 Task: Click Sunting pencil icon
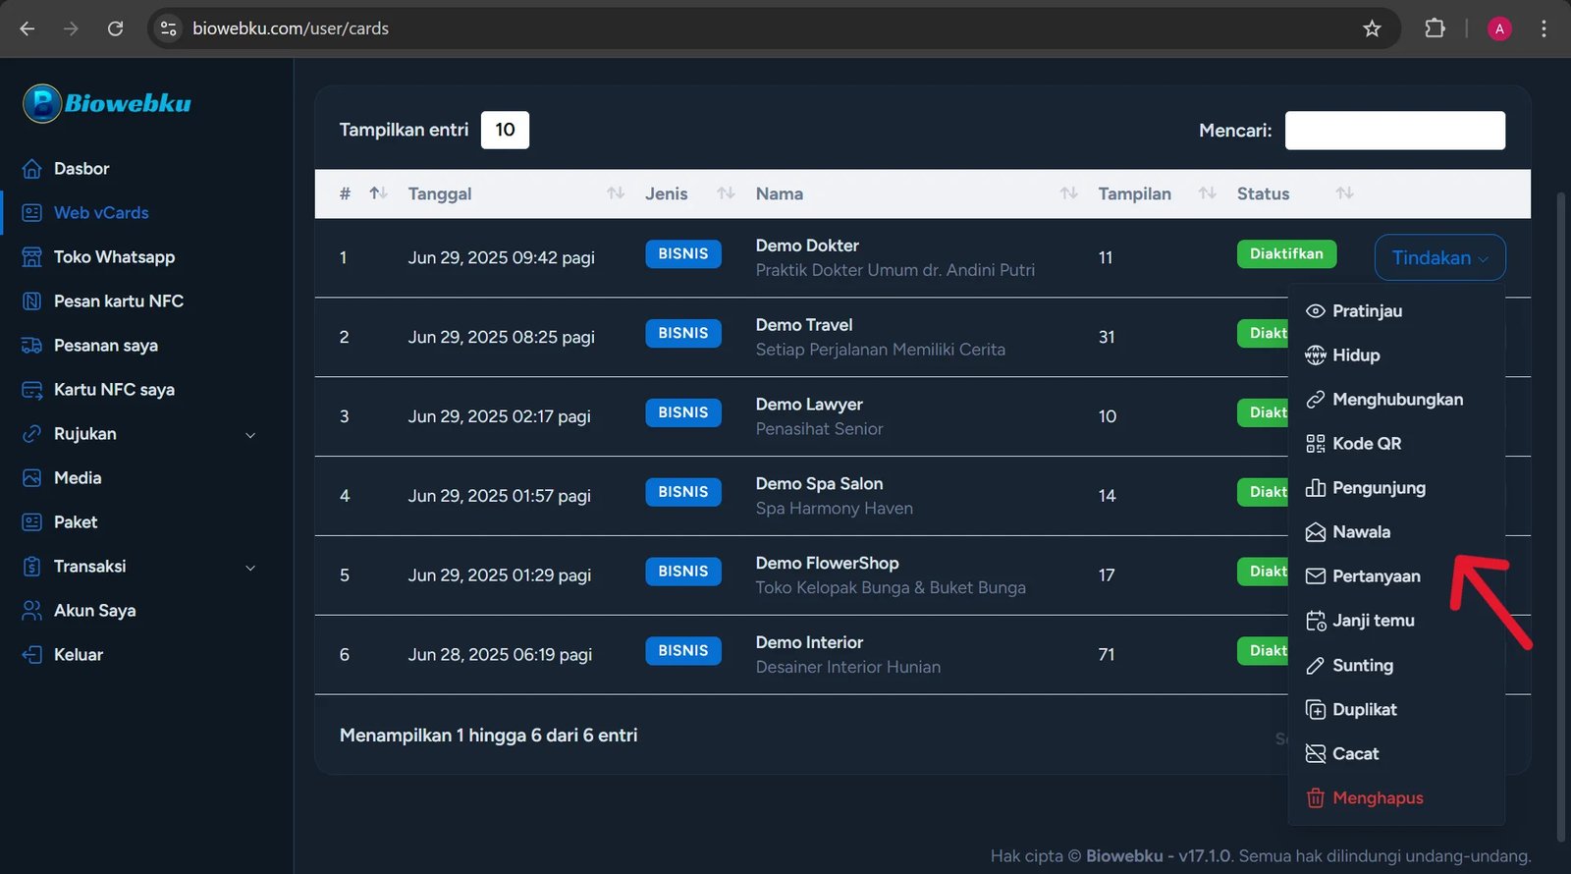pos(1316,666)
